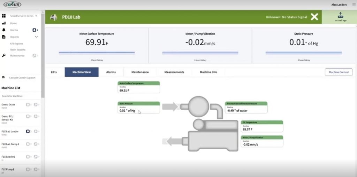Screen dimensions: 357x177
Task: Click the alarm icon in Demo Dryer row
Action: coord(28,104)
